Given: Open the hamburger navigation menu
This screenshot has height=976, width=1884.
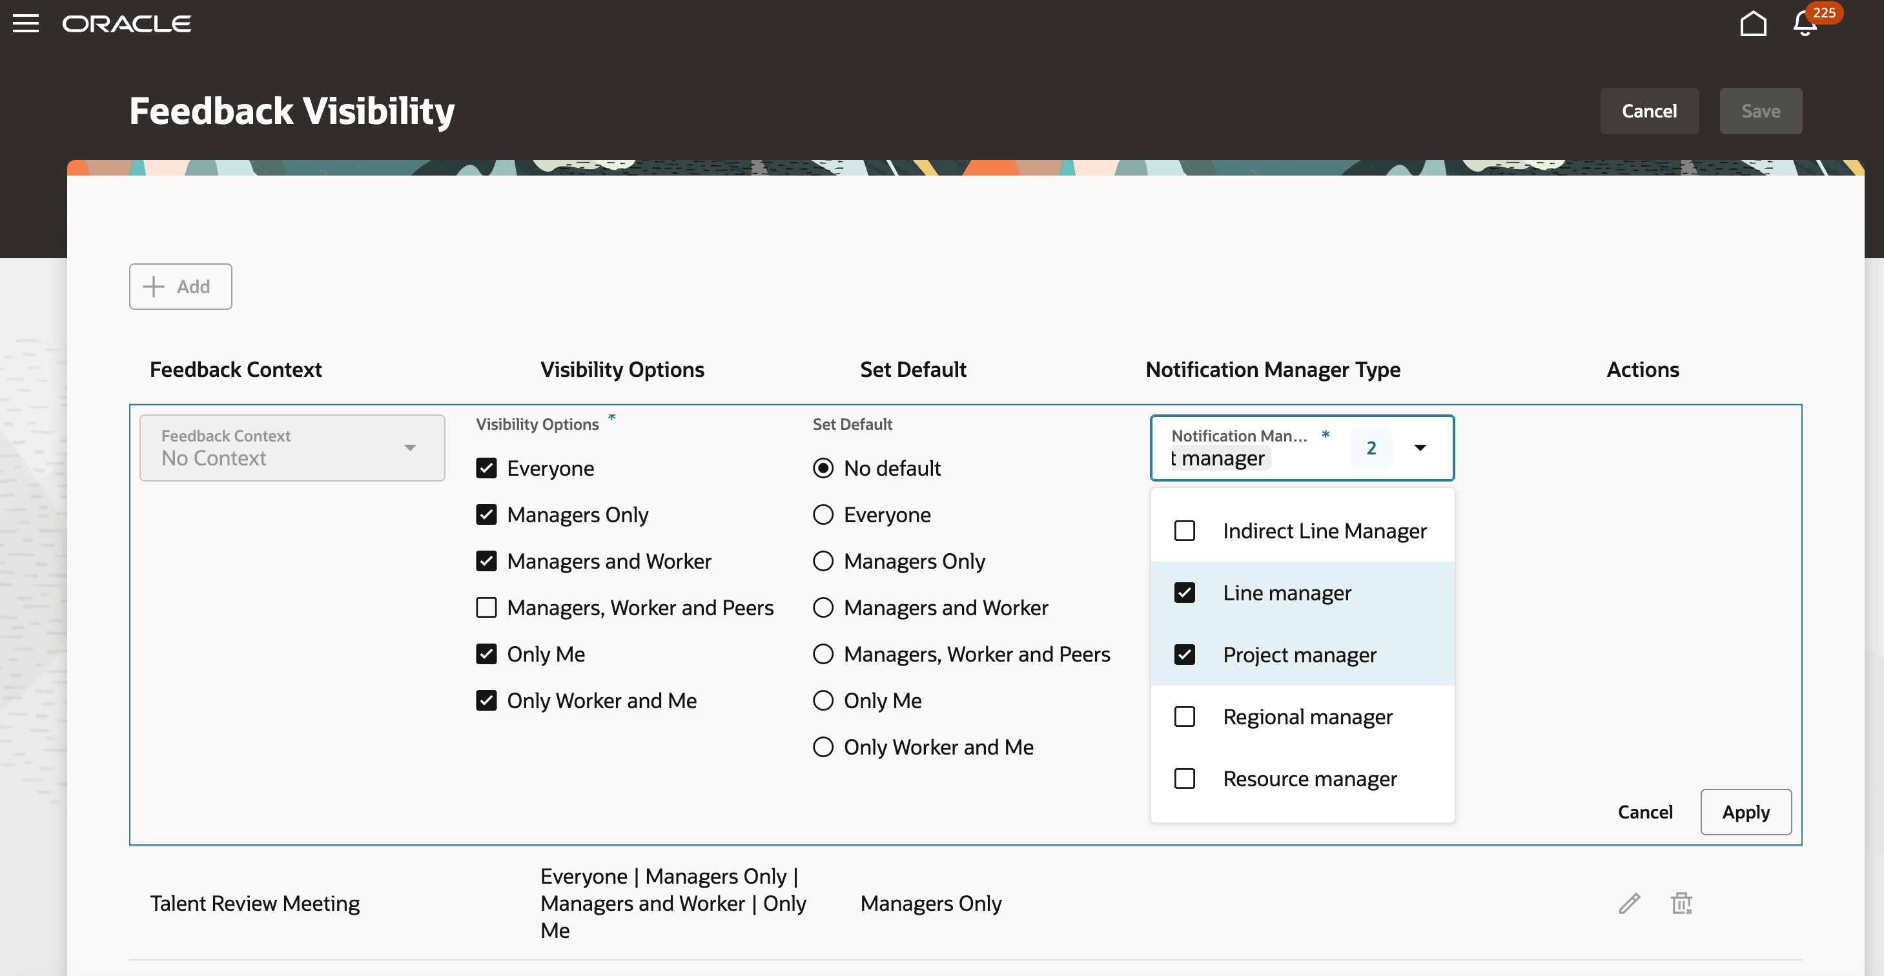Looking at the screenshot, I should (x=26, y=23).
